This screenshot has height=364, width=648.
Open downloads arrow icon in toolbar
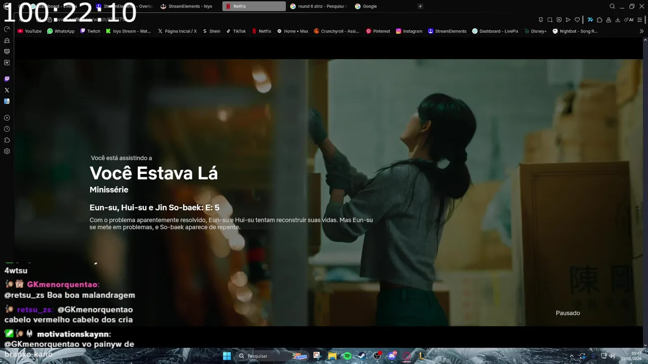tap(618, 20)
